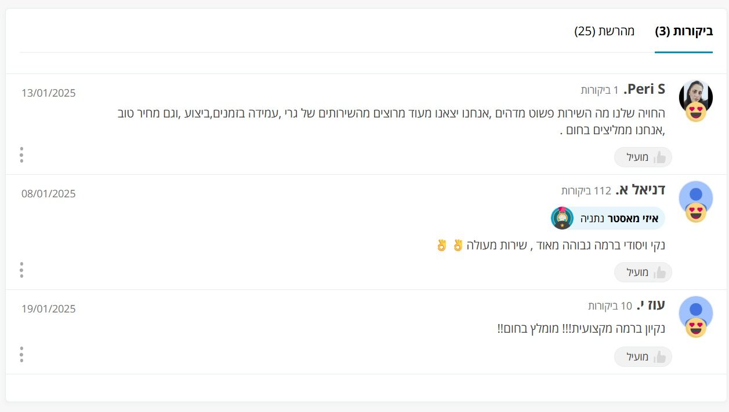Click Peri S's profile photo
Screen dimensions: 729x412
pyautogui.click(x=695, y=96)
